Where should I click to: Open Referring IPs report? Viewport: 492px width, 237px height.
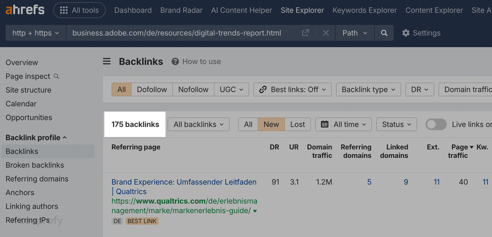tap(27, 220)
